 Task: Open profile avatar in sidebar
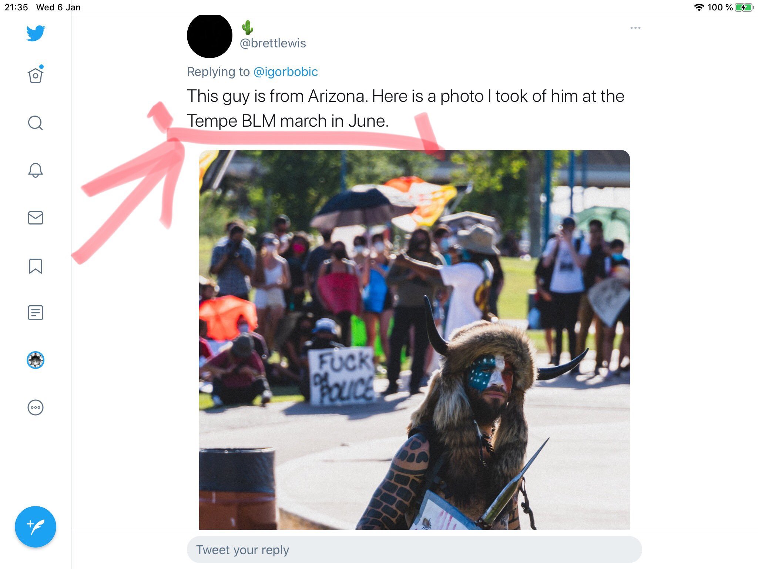36,360
